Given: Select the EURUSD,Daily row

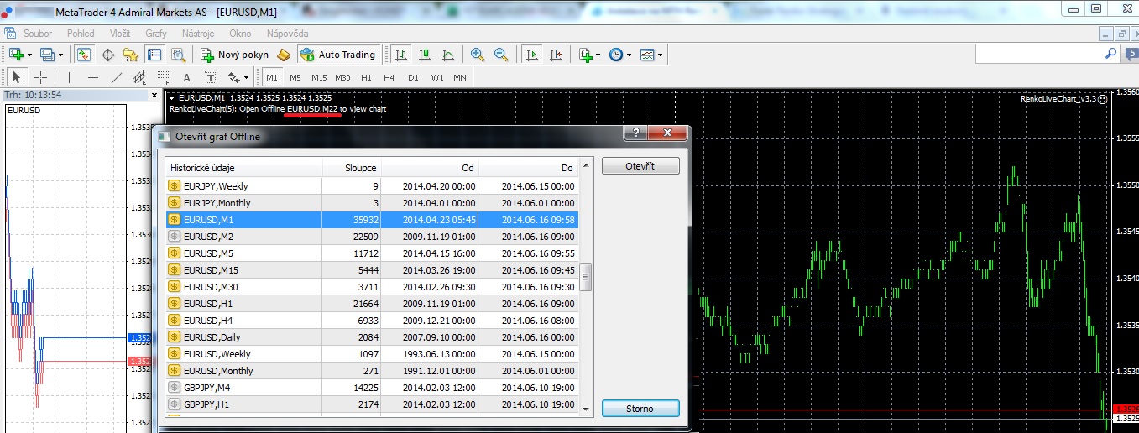Looking at the screenshot, I should (371, 337).
